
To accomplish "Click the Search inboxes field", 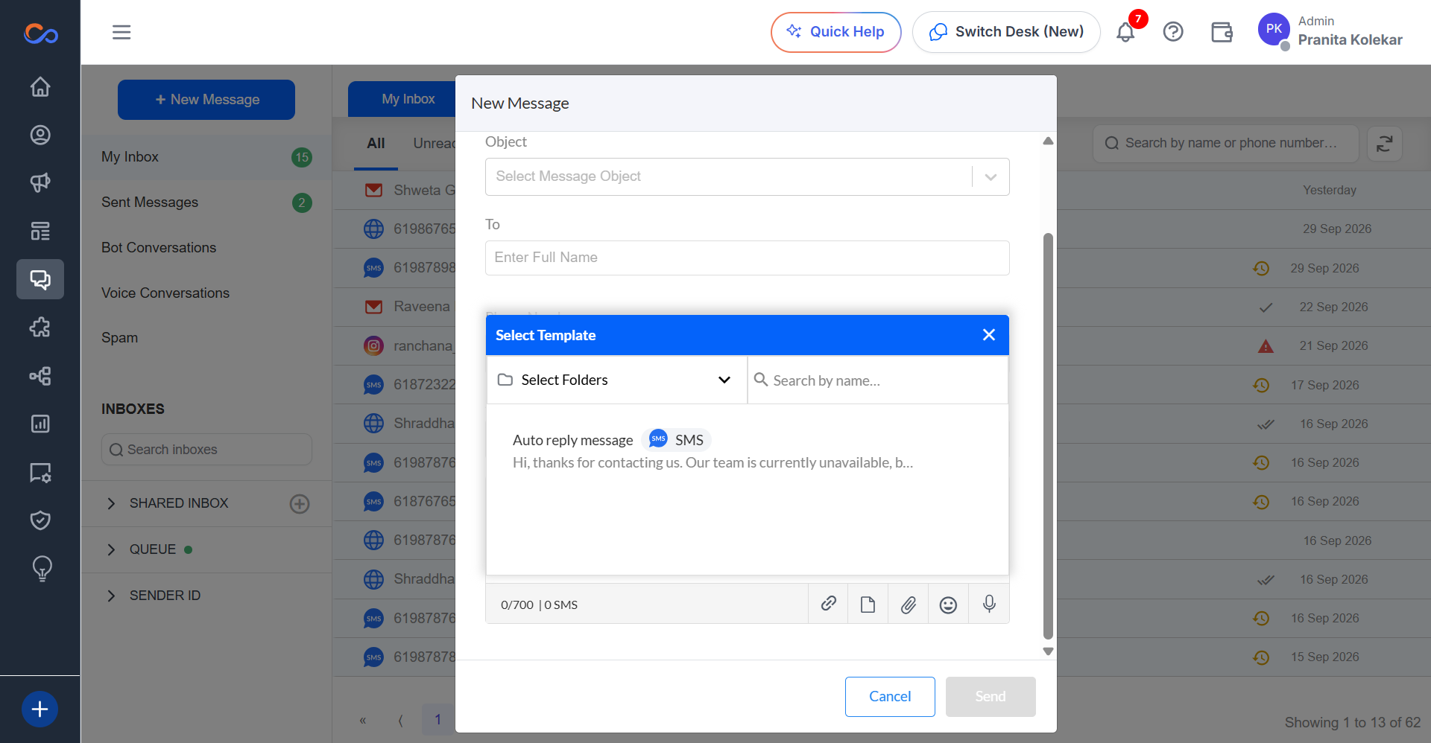I will tap(206, 450).
